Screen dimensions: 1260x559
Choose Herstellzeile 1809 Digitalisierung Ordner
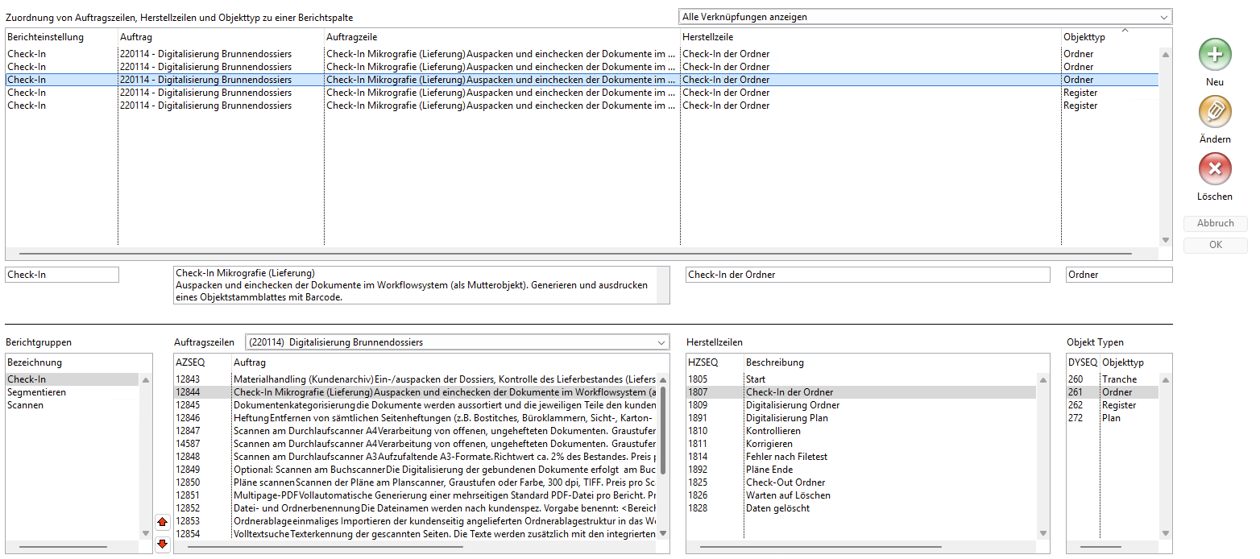[792, 405]
